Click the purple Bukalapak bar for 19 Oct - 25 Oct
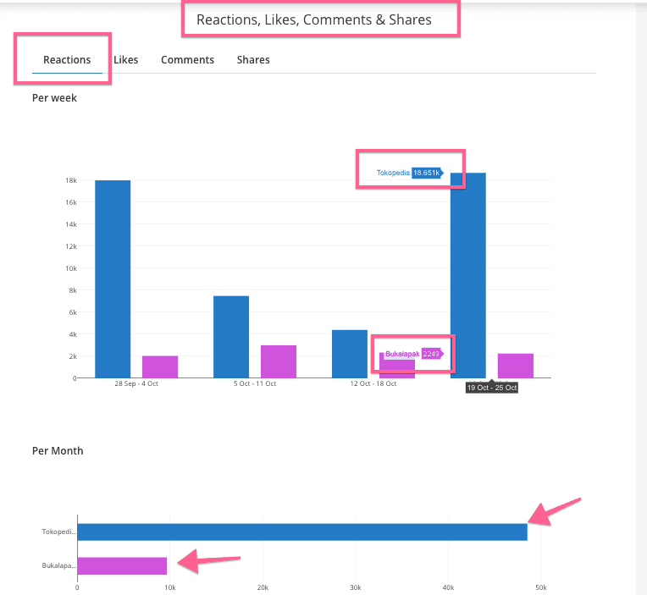Viewport: 647px width, 595px height. 515,365
